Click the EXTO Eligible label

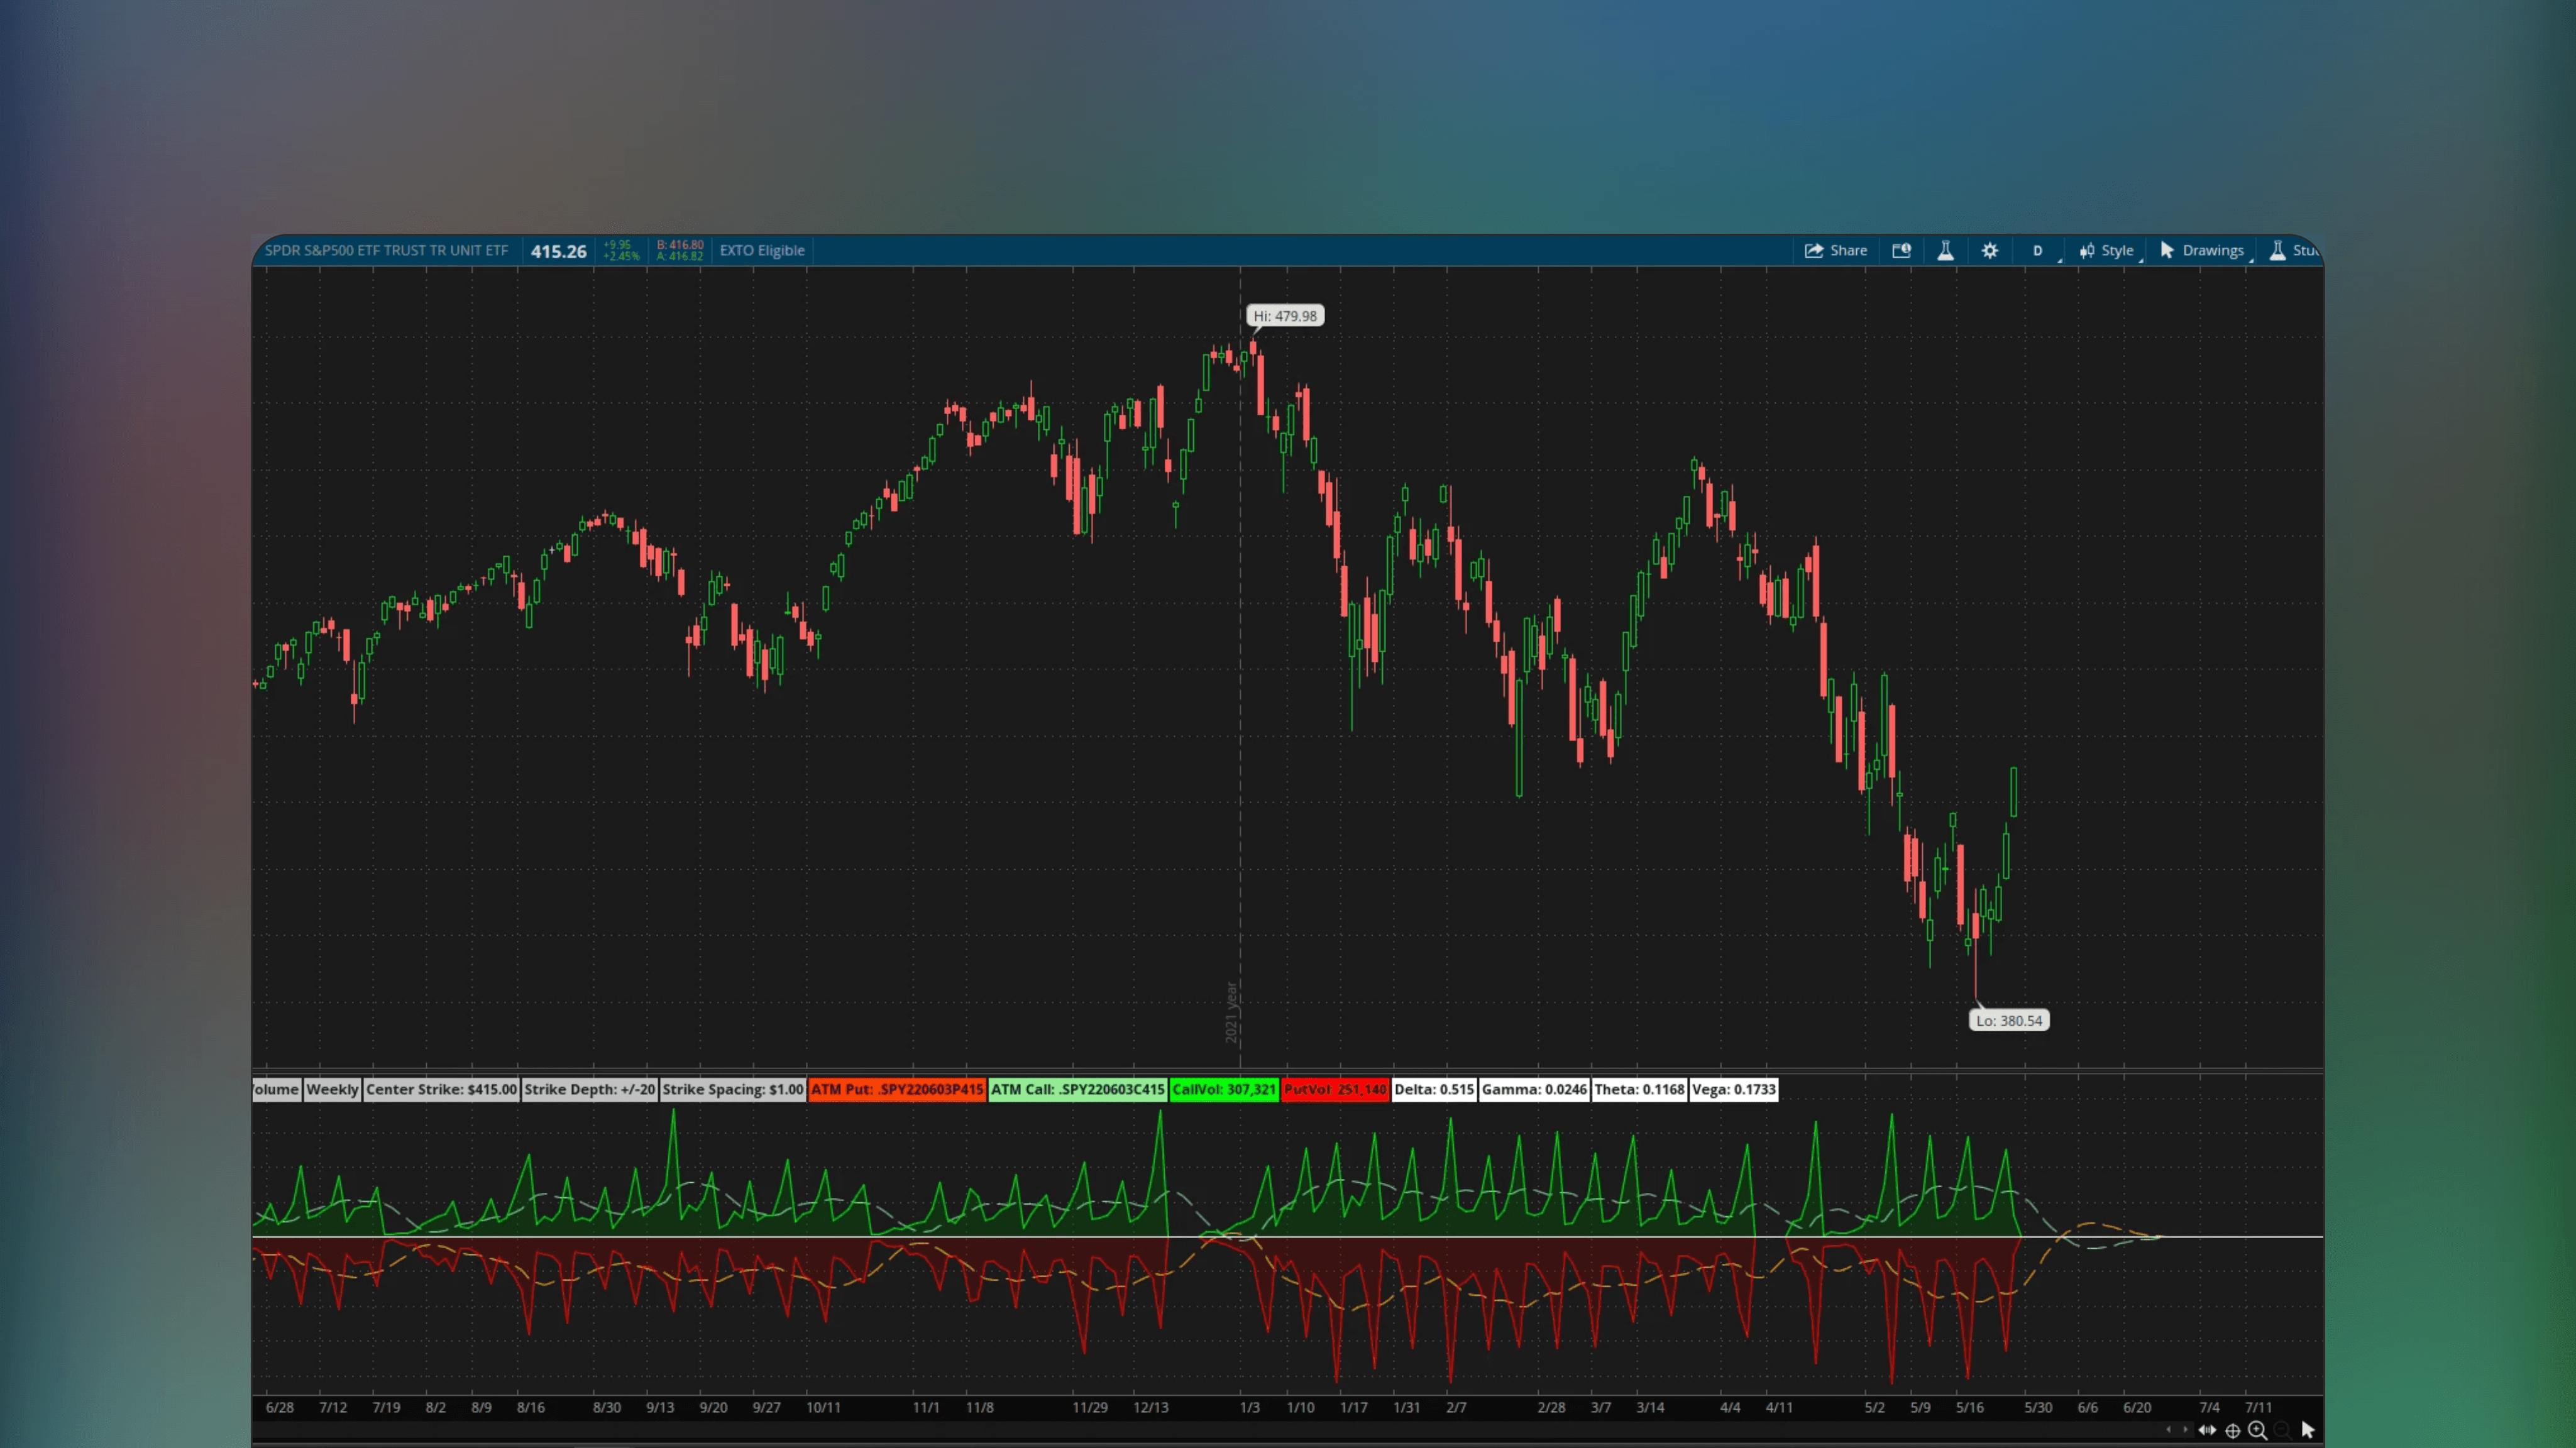pos(762,250)
